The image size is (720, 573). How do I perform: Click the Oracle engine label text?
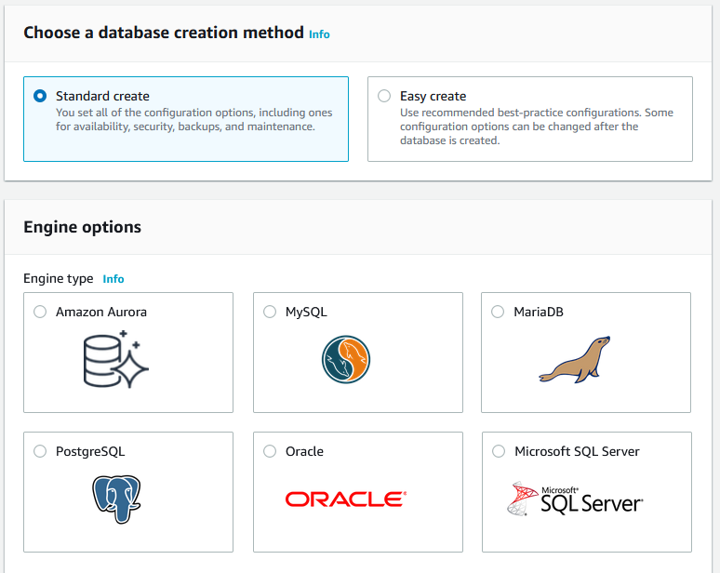304,451
